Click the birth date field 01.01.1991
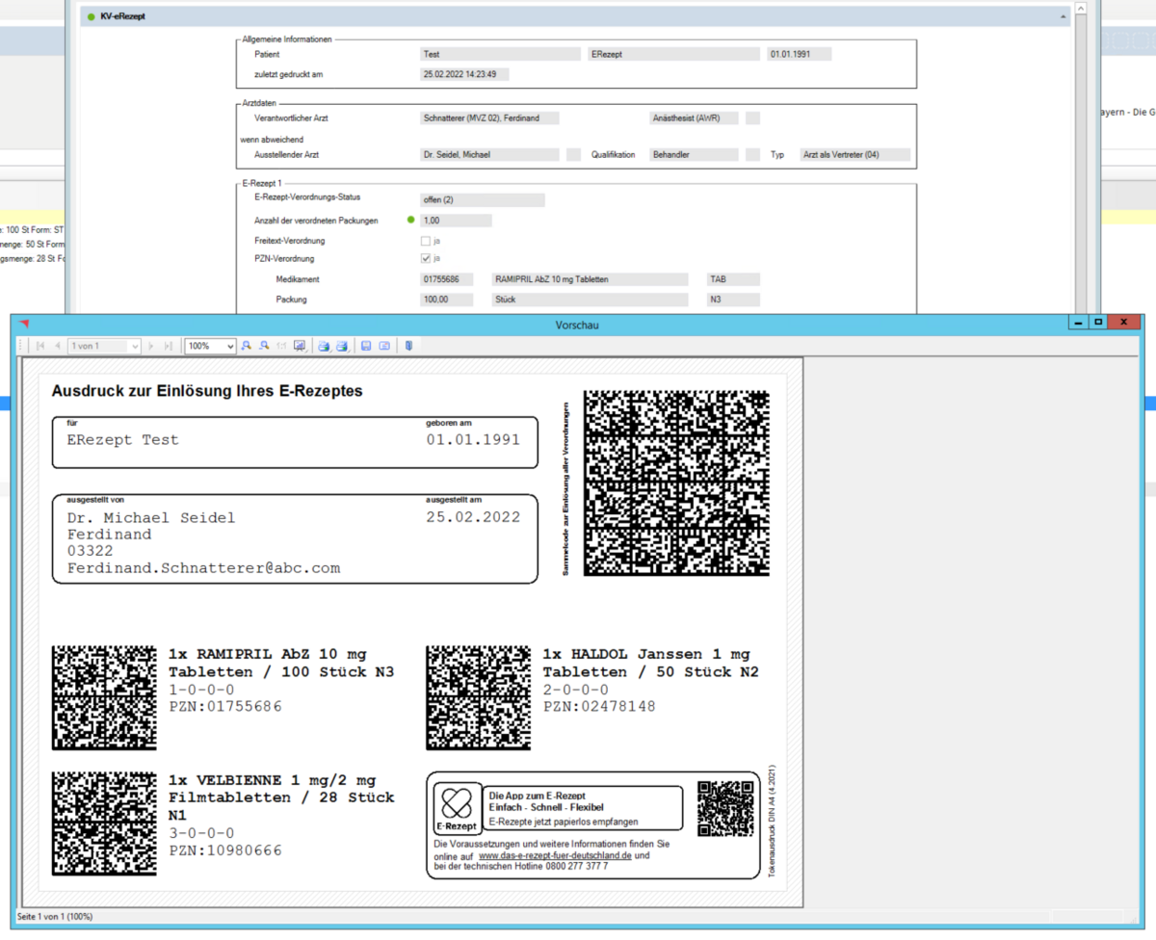Image resolution: width=1156 pixels, height=940 pixels. click(x=799, y=55)
